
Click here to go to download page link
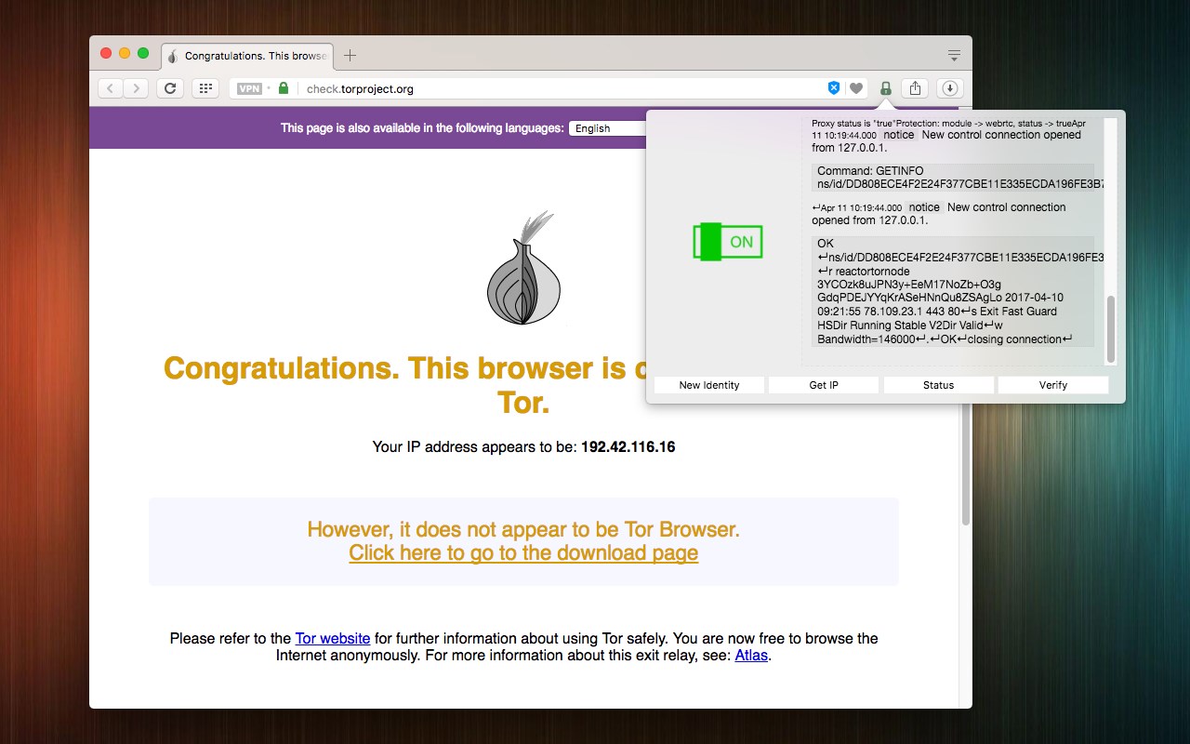point(523,552)
